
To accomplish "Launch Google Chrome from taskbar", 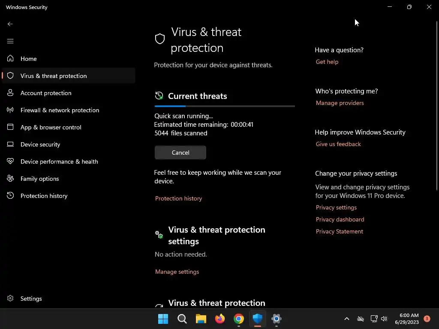I will (238, 319).
